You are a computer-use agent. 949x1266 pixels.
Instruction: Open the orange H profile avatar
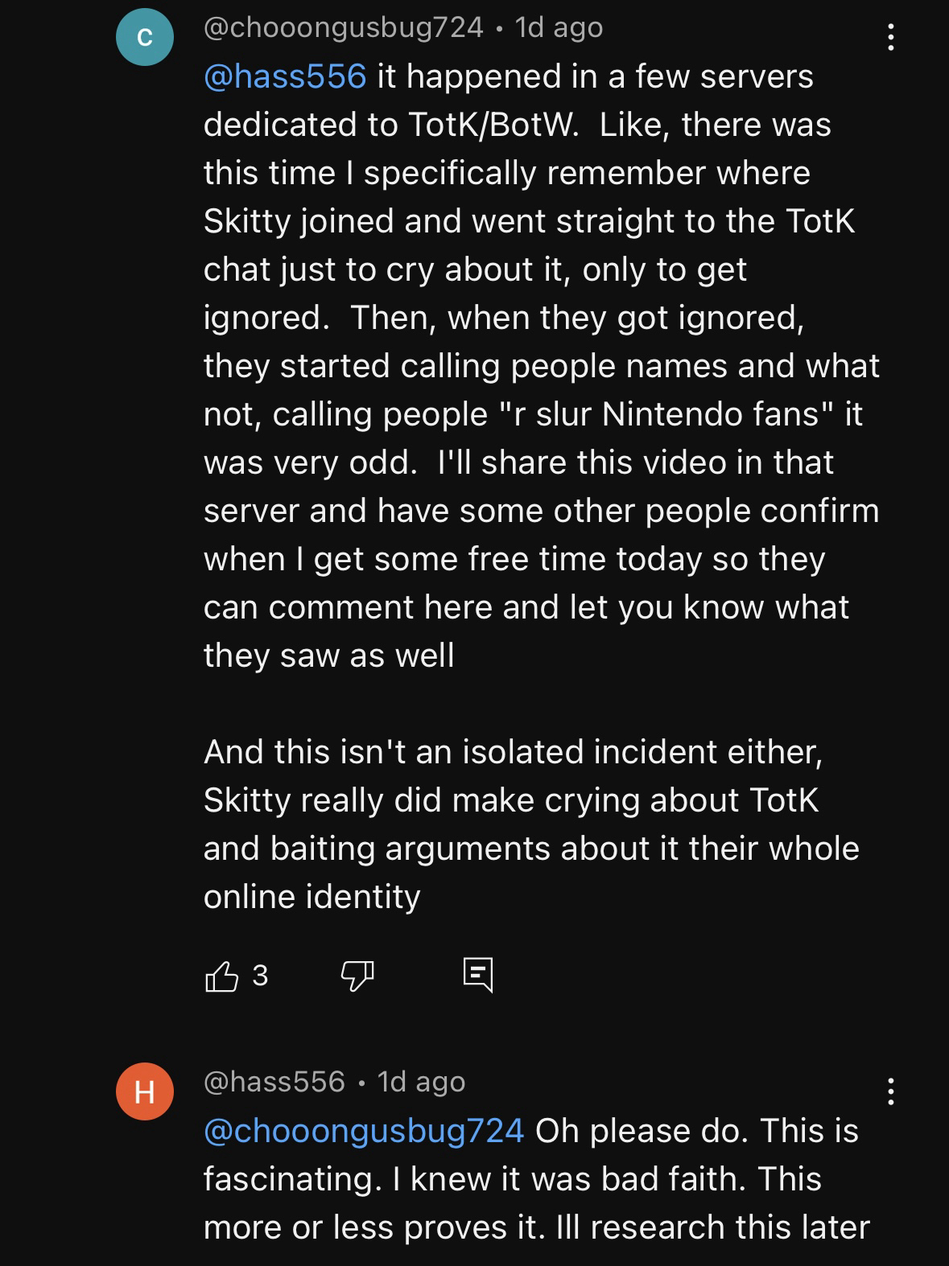pos(145,1091)
